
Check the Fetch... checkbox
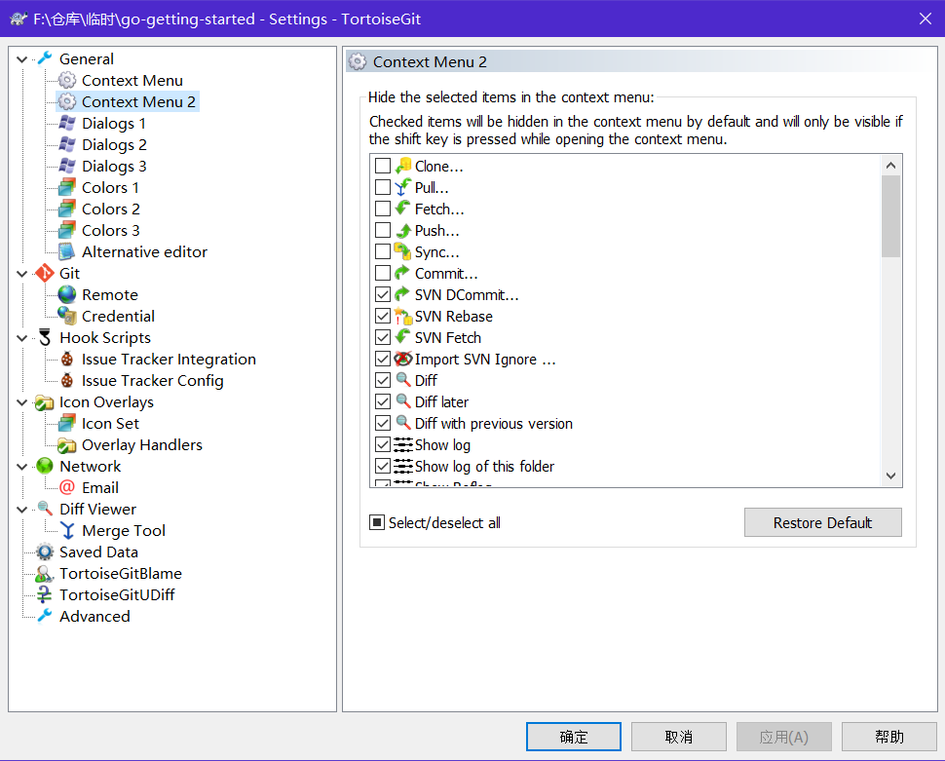coord(383,209)
